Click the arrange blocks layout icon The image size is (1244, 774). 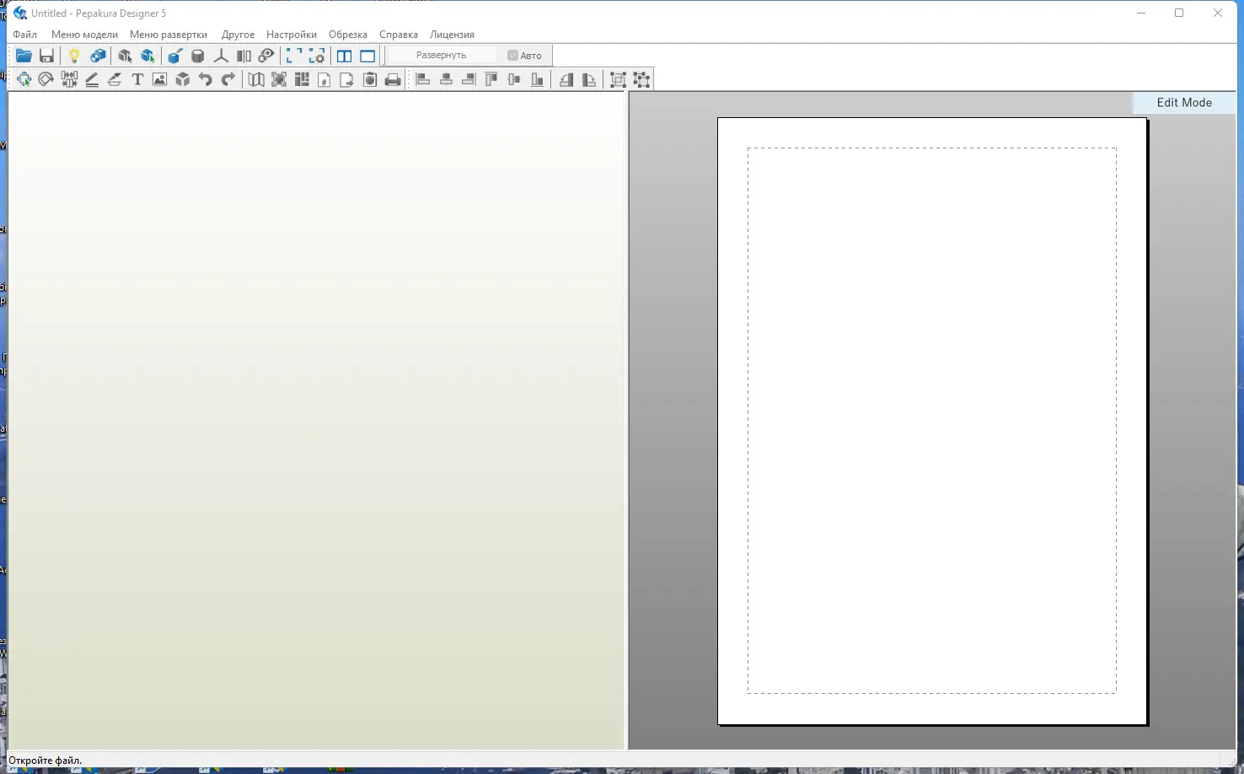click(x=302, y=79)
